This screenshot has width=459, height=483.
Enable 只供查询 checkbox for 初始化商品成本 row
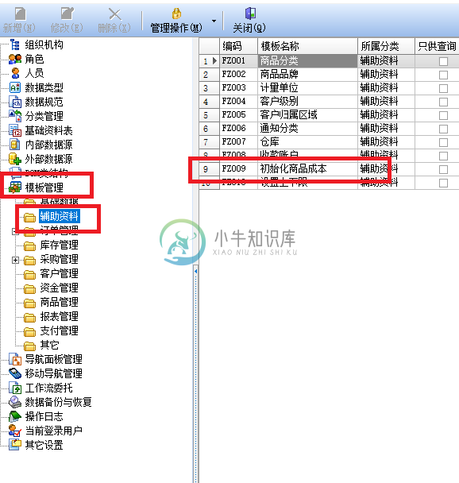tap(443, 169)
